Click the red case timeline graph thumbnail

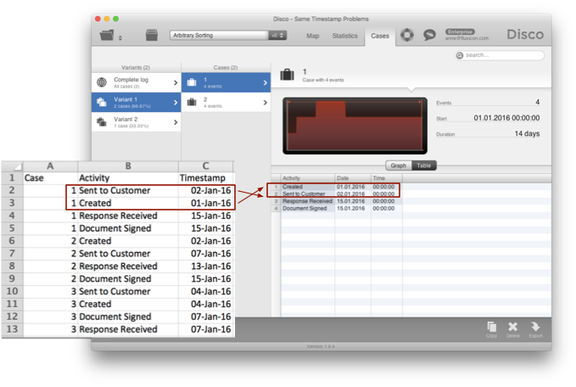[355, 126]
